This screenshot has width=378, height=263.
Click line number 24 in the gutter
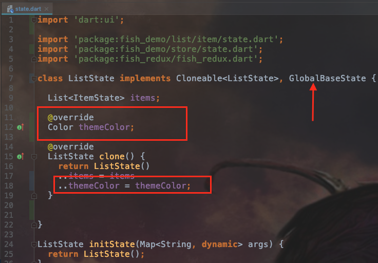click(9, 244)
